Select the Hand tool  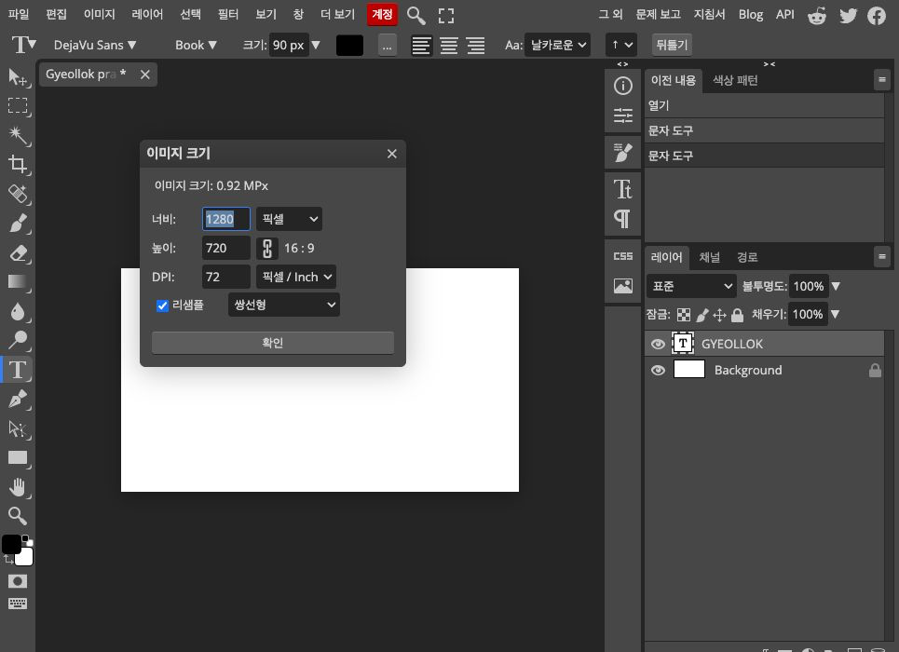point(17,487)
